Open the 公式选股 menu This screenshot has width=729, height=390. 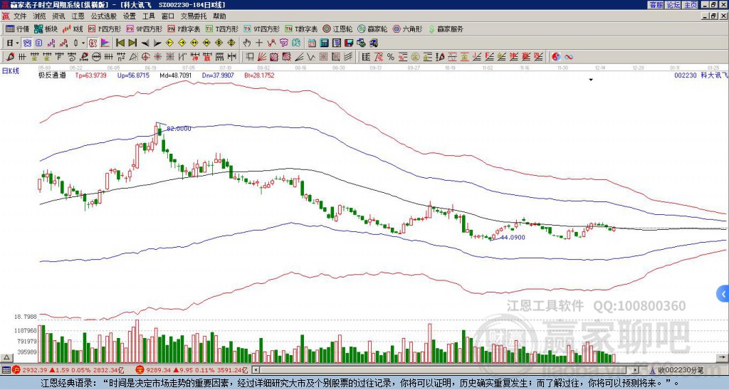click(104, 16)
